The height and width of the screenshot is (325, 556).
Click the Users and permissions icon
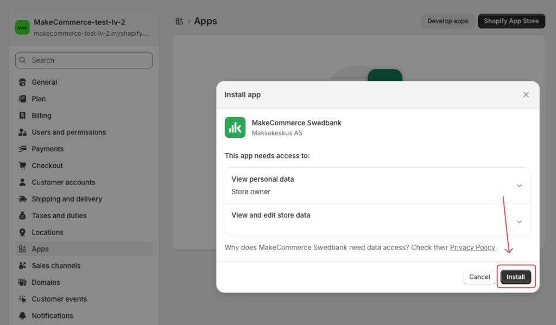(x=22, y=132)
